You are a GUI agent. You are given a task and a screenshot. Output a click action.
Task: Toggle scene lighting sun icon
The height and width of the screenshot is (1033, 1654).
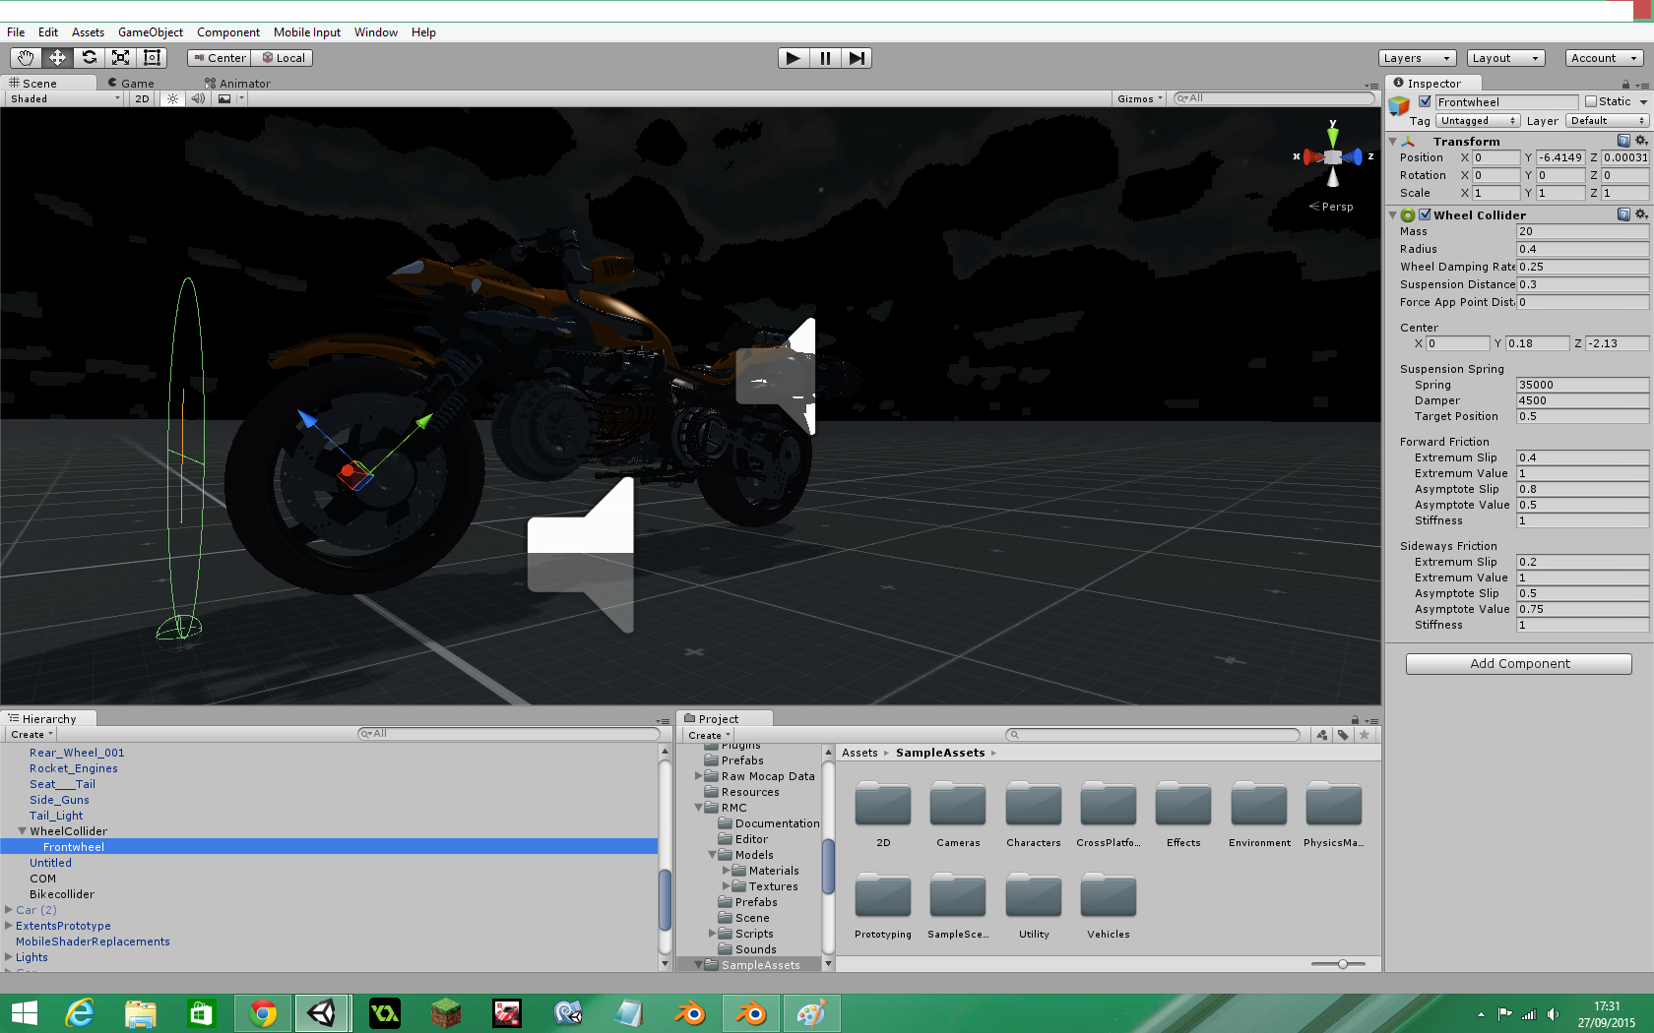pyautogui.click(x=172, y=98)
